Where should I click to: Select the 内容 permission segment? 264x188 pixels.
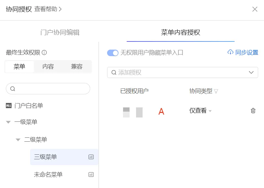coord(48,67)
